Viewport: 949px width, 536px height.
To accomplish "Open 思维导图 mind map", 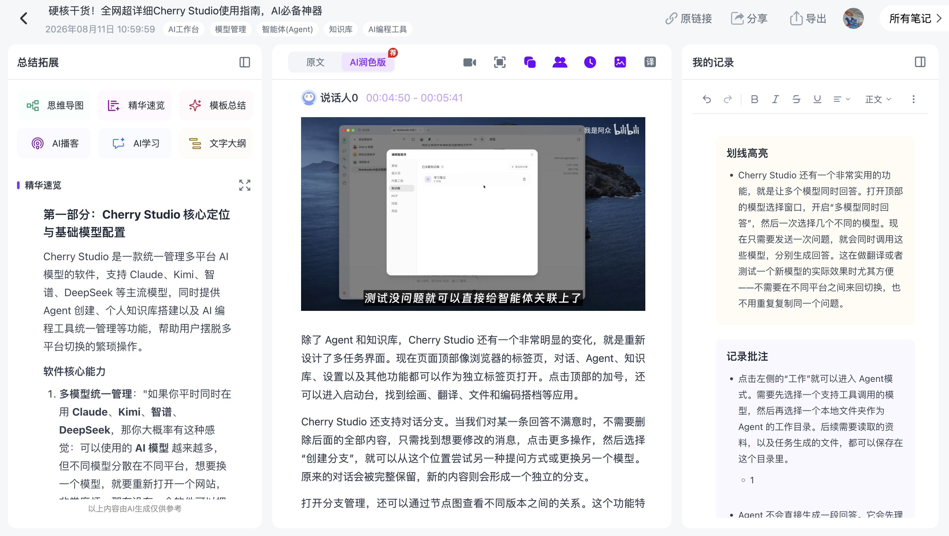I will point(54,105).
